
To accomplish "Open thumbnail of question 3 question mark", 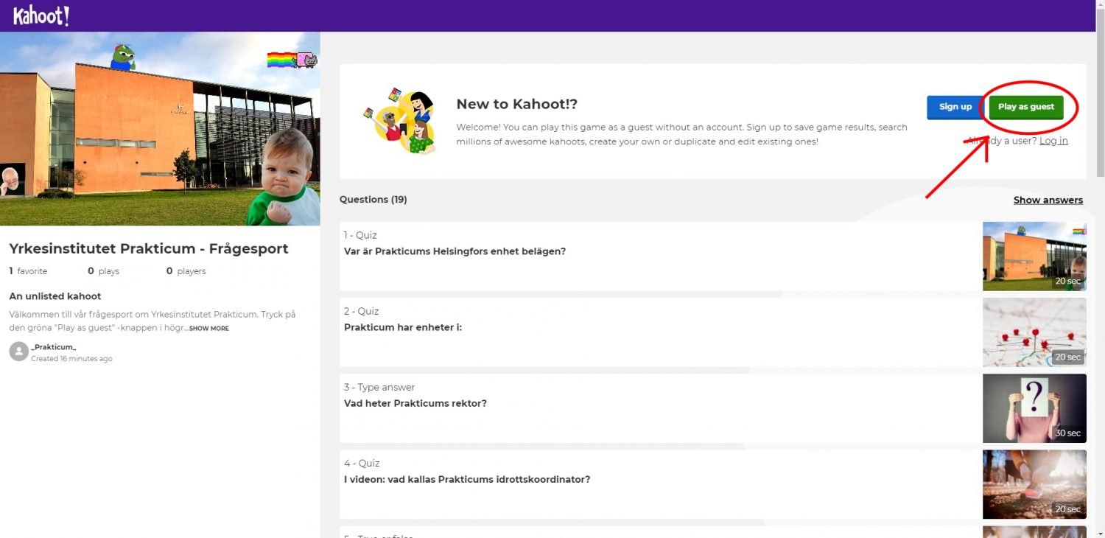I will [x=1034, y=408].
